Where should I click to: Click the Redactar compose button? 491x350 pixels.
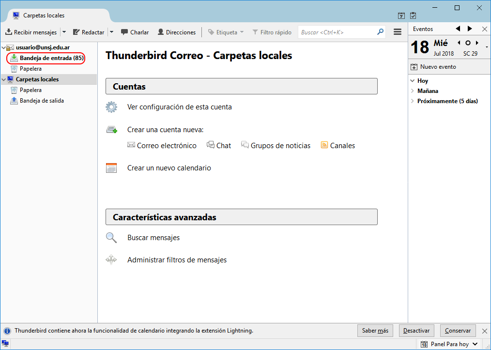click(x=89, y=32)
